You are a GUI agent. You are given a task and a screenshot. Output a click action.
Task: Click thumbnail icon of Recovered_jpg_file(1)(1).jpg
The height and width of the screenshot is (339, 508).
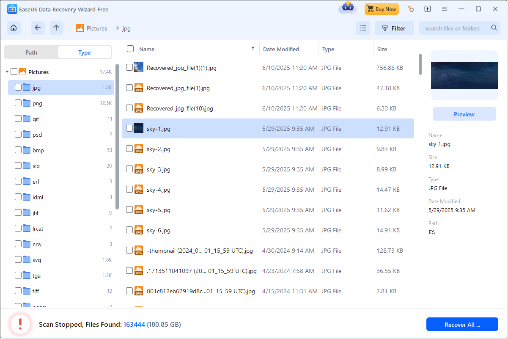139,67
